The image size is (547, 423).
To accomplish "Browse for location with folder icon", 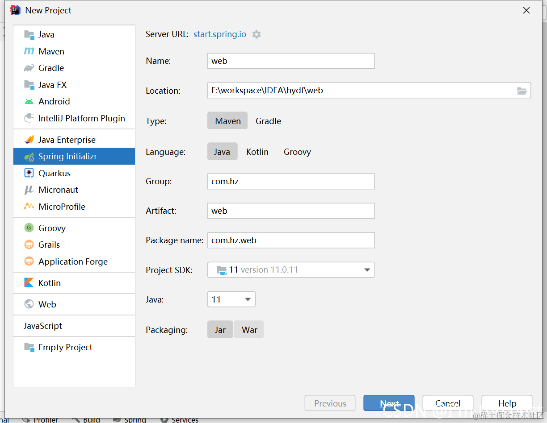I will (522, 91).
